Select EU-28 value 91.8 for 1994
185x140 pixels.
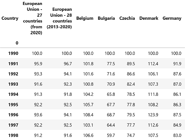point(68,94)
